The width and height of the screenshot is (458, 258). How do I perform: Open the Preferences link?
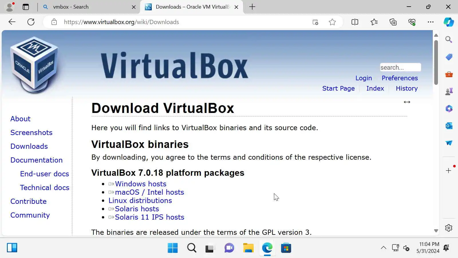pyautogui.click(x=400, y=78)
